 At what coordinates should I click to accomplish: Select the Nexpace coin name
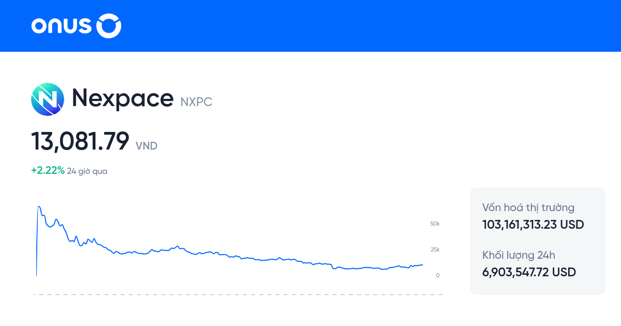coord(123,98)
